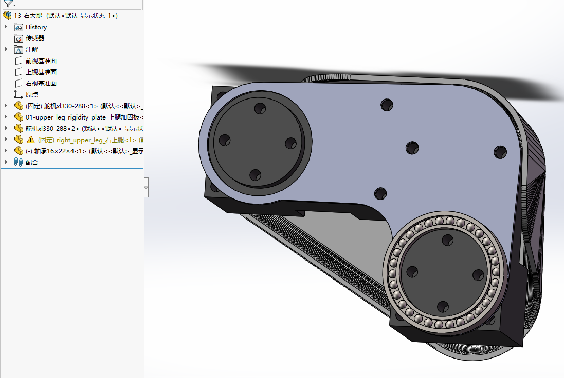Select the 前视基准面 plane icon
This screenshot has width=564, height=378.
(19, 61)
